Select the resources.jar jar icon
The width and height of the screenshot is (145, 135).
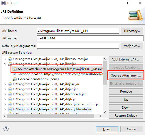click(x=10, y=59)
